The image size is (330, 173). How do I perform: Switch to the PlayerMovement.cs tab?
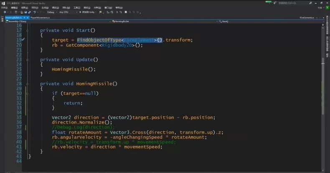coord(40,18)
